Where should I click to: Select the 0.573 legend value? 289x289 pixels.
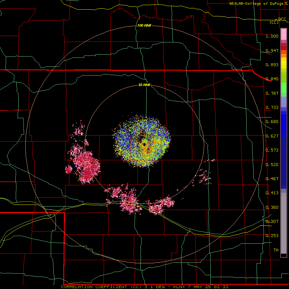point(272,150)
